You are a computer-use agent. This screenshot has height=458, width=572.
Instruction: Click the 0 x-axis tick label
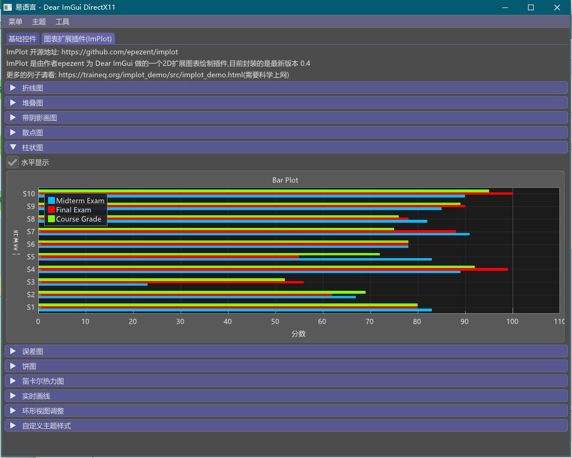pyautogui.click(x=38, y=321)
